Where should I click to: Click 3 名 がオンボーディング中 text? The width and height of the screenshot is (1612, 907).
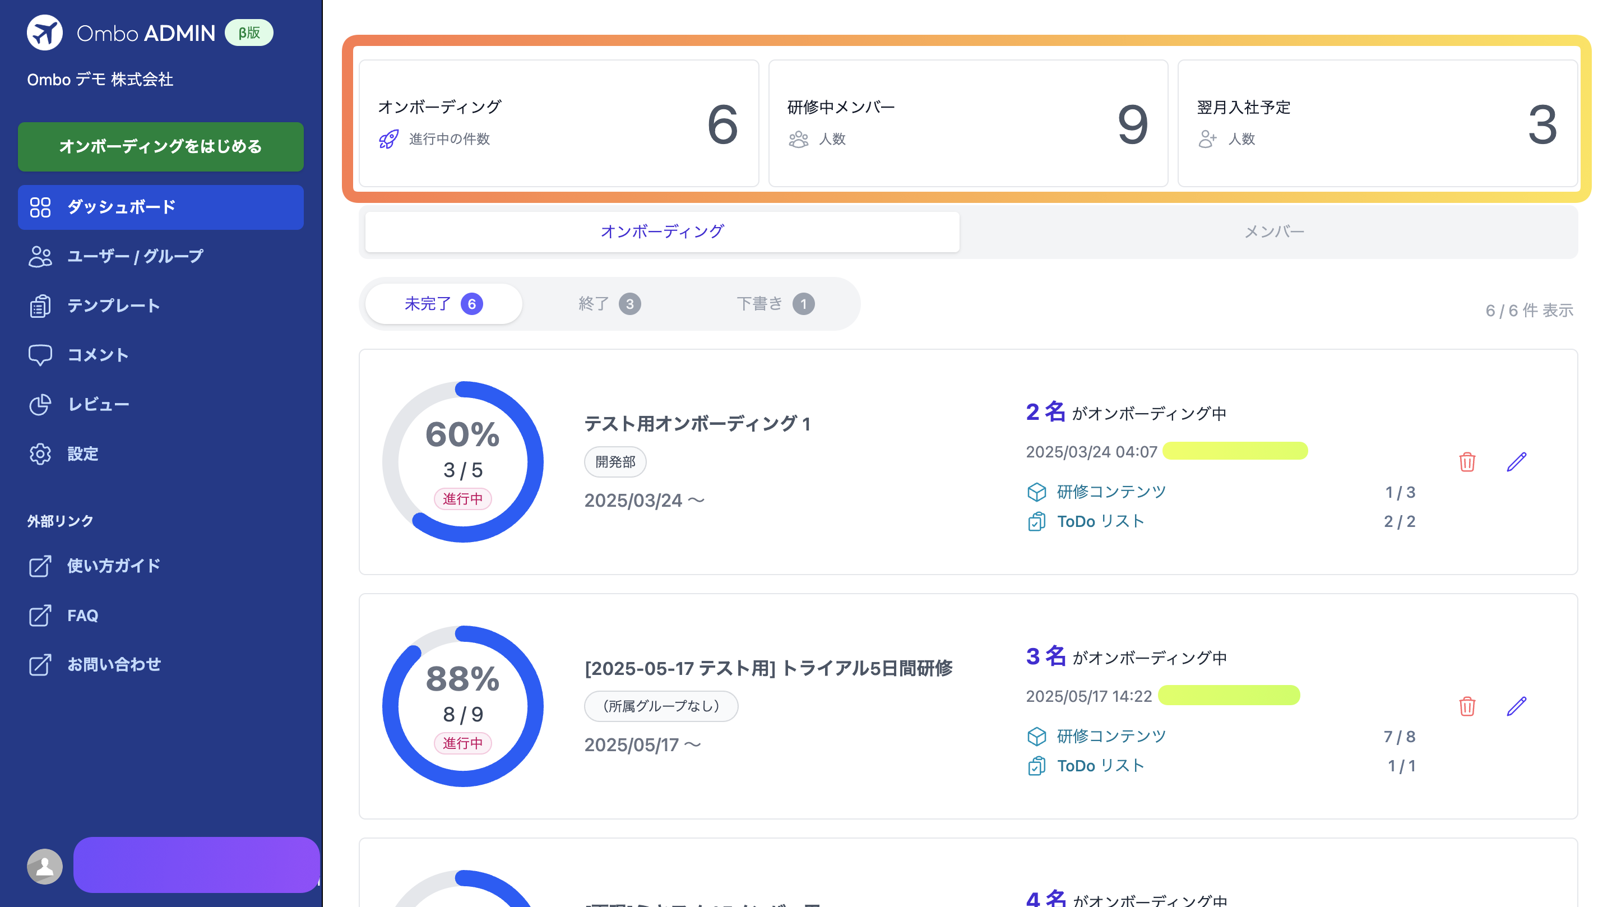[x=1127, y=656]
